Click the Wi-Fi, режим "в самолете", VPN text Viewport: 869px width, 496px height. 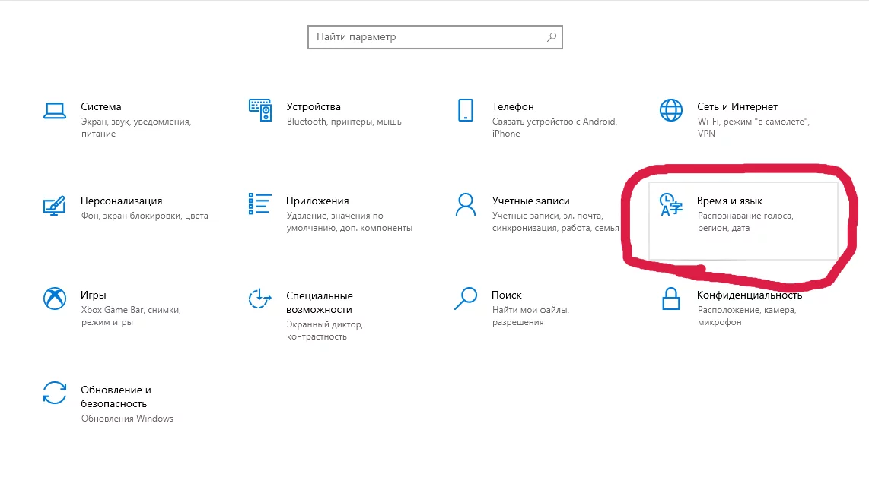coord(753,128)
